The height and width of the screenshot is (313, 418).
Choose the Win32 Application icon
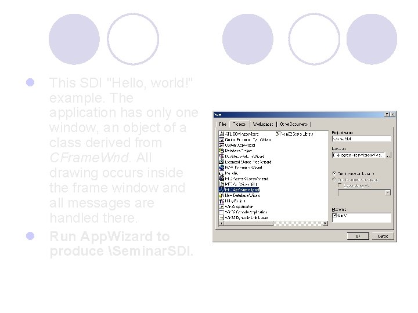221,206
